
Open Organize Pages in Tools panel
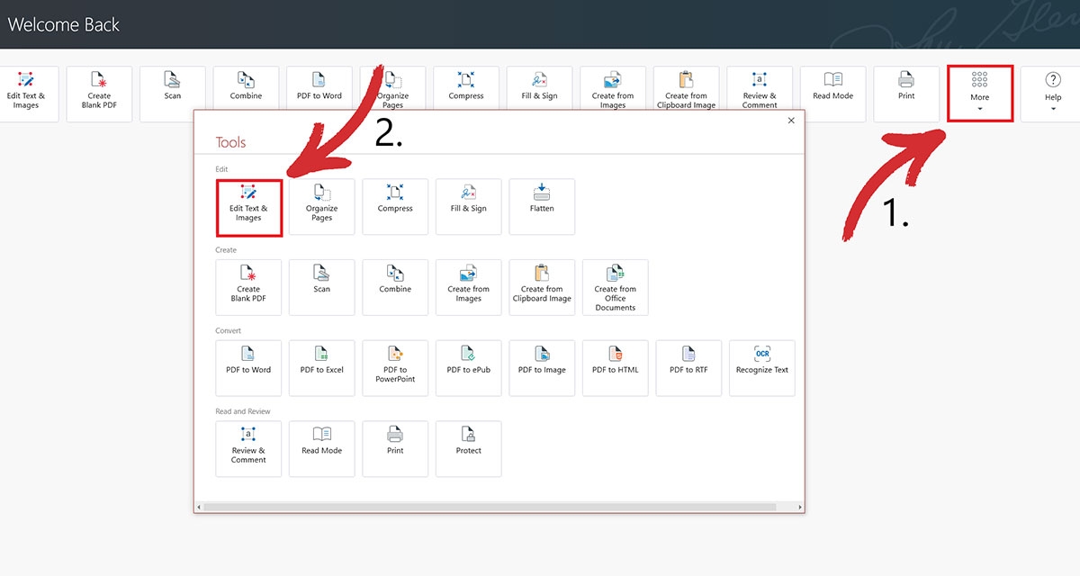tap(322, 207)
